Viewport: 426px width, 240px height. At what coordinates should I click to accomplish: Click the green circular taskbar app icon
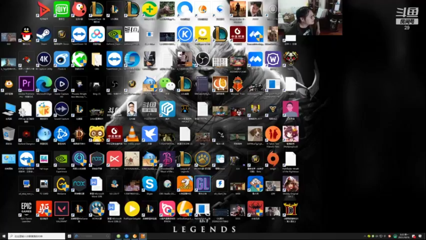(118, 236)
